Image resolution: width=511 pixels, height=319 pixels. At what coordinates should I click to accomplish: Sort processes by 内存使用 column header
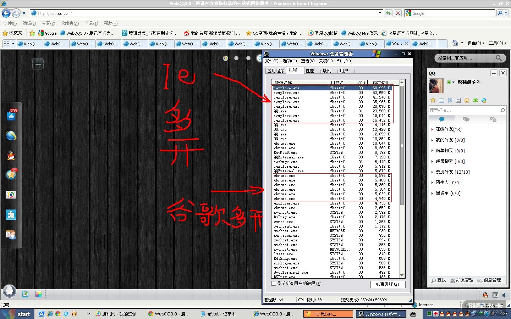point(381,83)
